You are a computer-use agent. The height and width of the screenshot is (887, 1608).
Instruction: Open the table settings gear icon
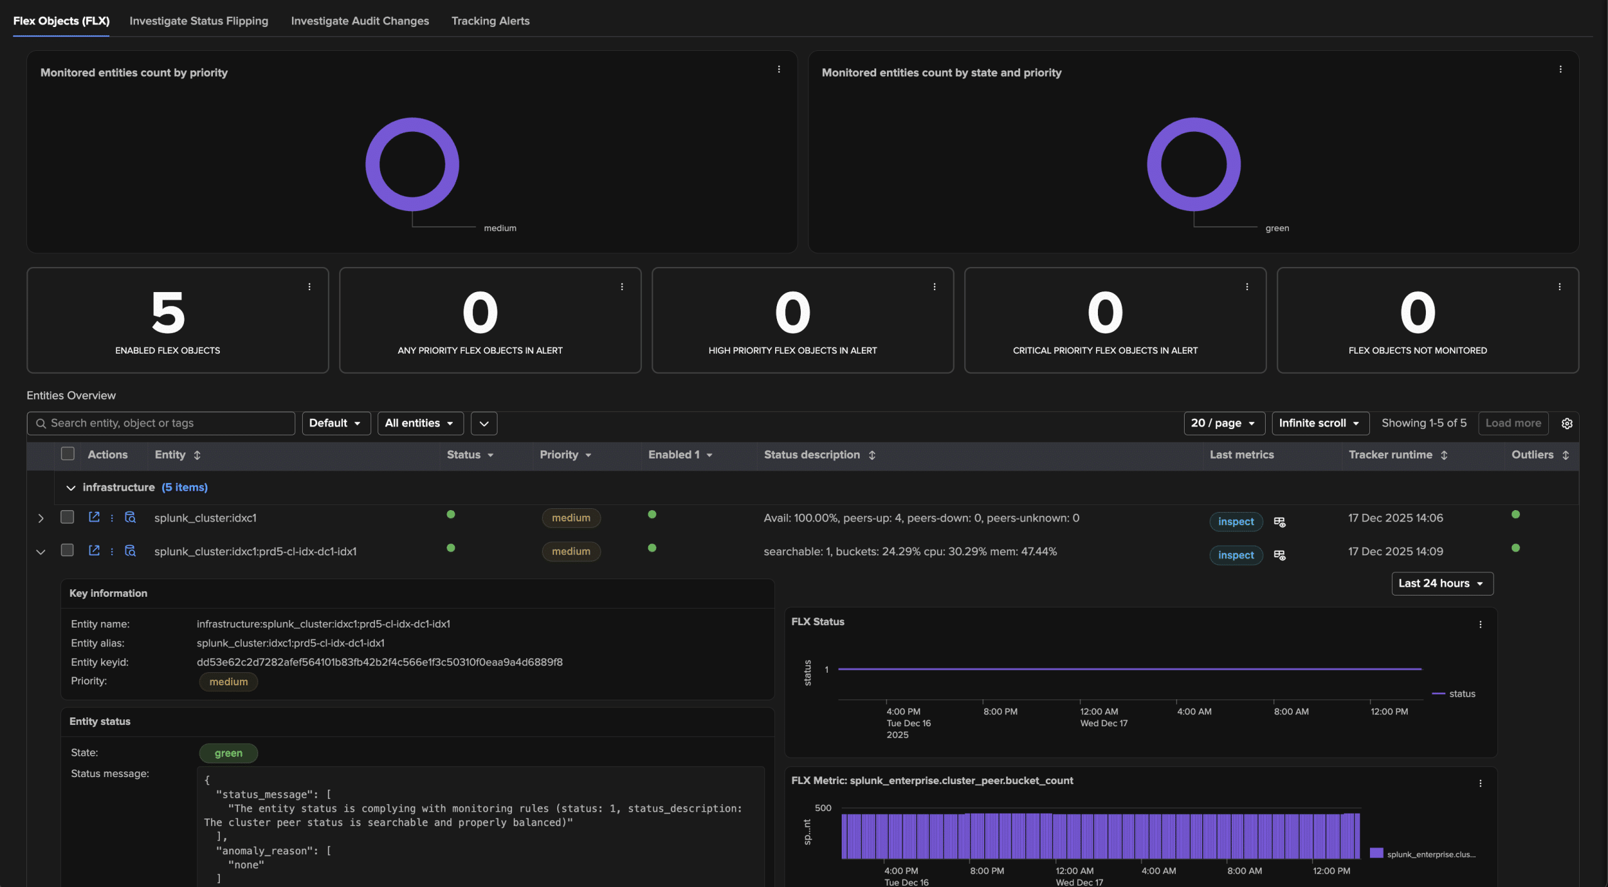pos(1567,423)
